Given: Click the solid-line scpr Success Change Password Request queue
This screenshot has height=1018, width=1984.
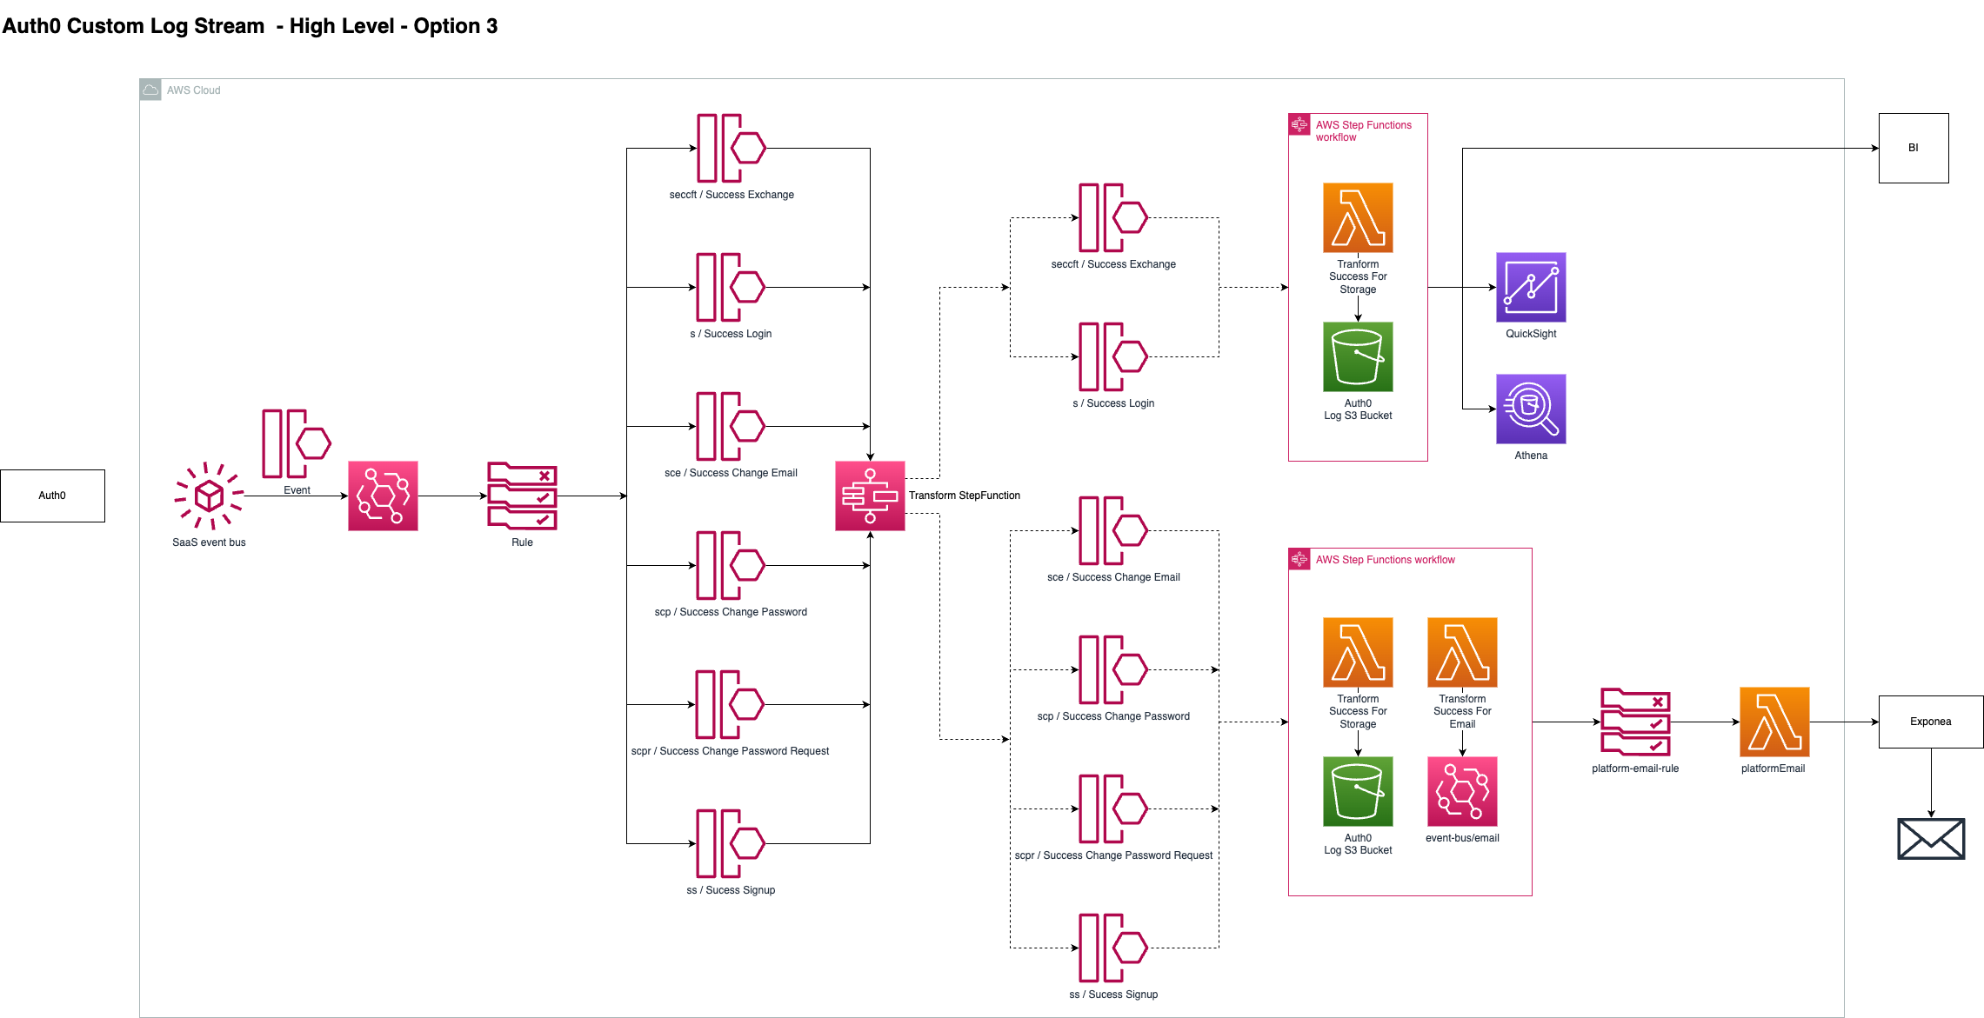Looking at the screenshot, I should pyautogui.click(x=731, y=704).
